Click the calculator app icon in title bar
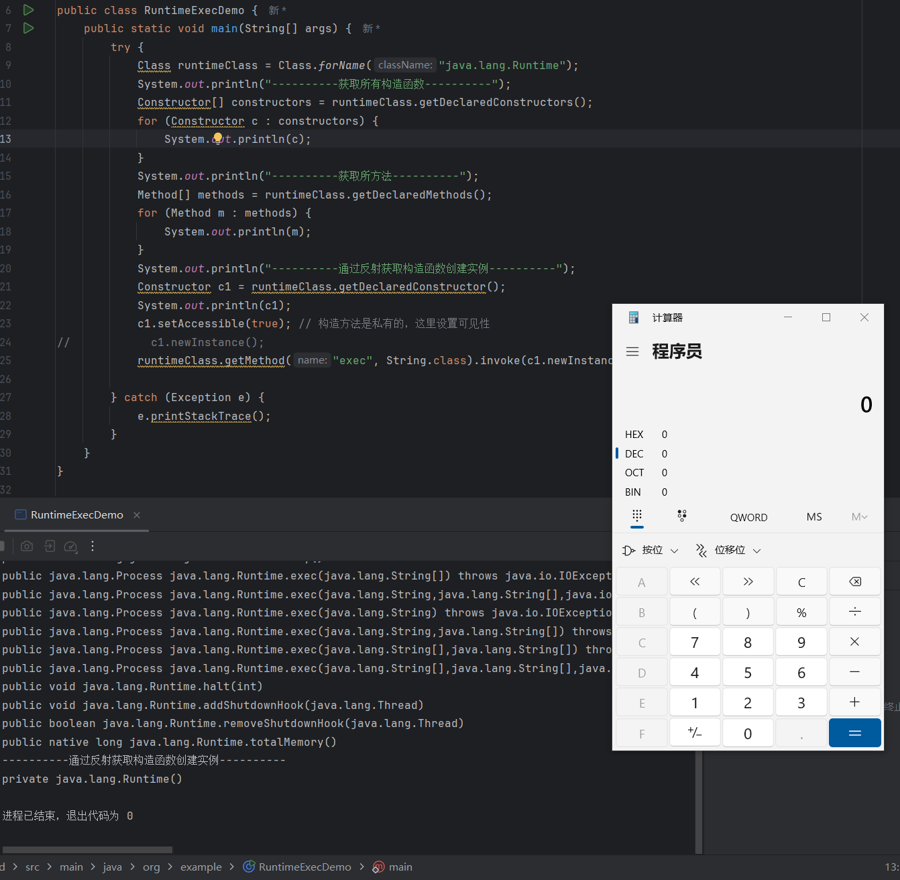 tap(634, 317)
